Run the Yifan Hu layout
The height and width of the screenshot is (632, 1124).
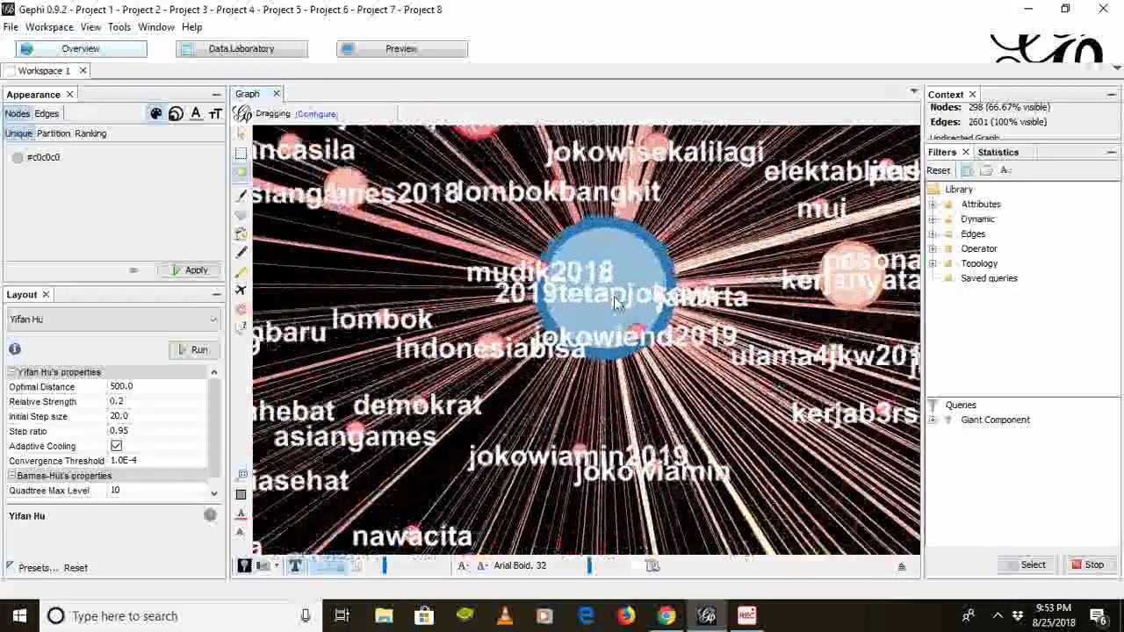[x=192, y=350]
